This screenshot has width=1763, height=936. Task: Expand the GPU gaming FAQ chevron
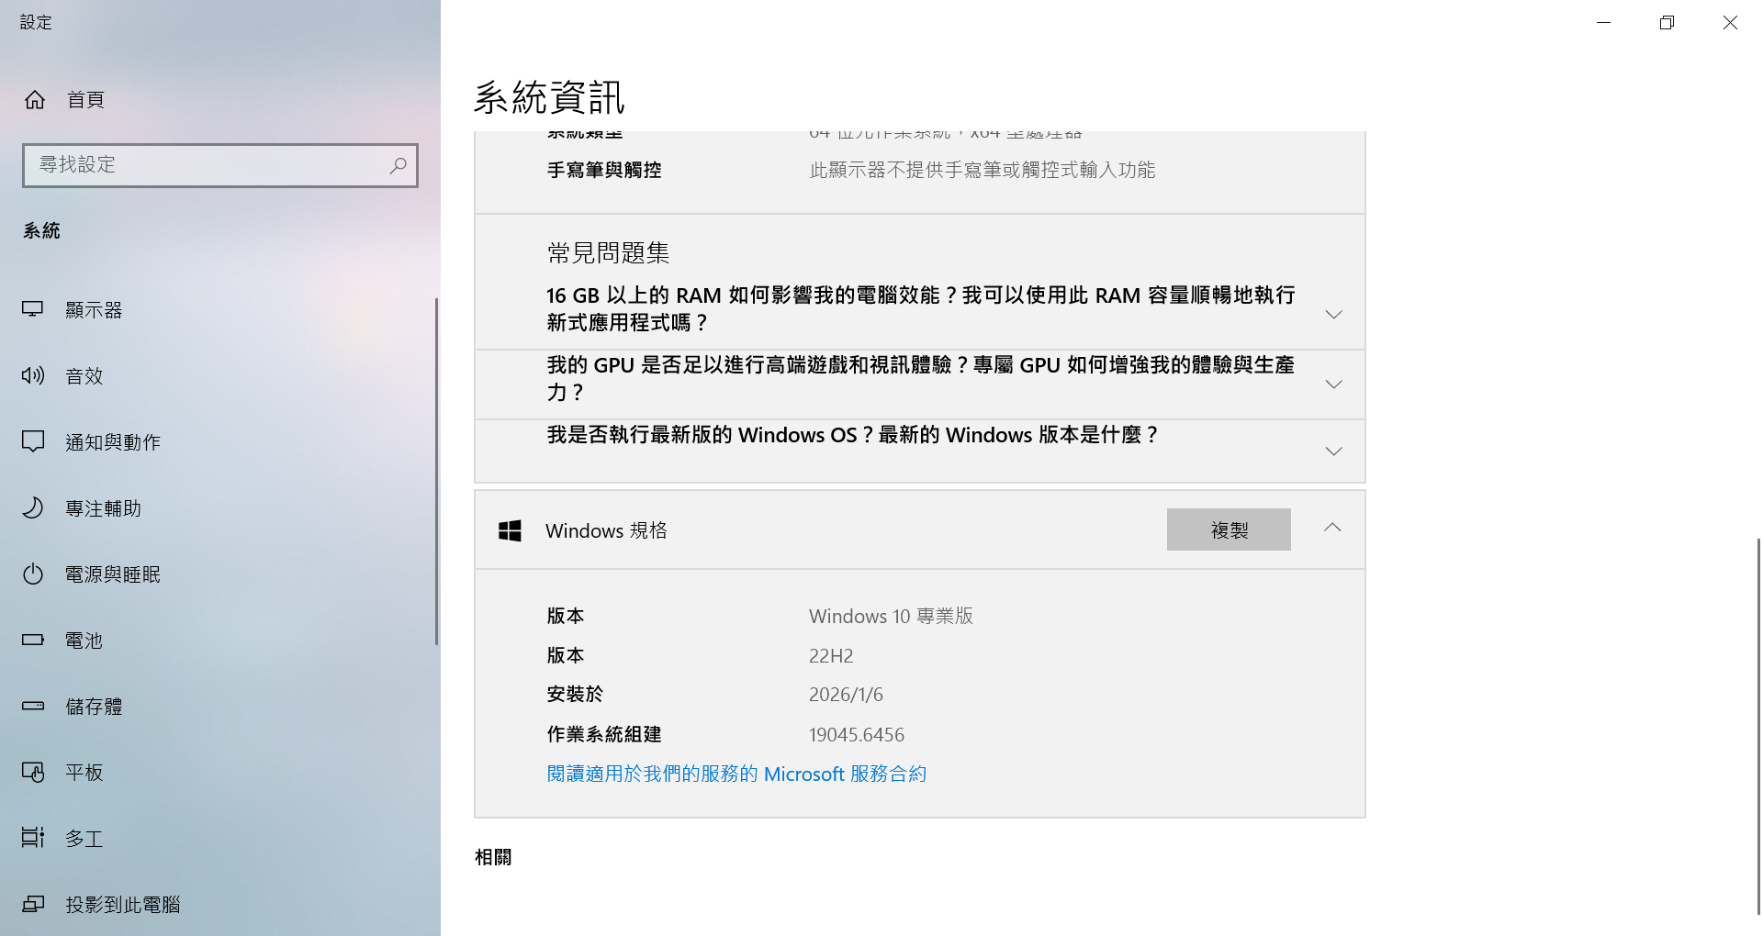[x=1334, y=384]
